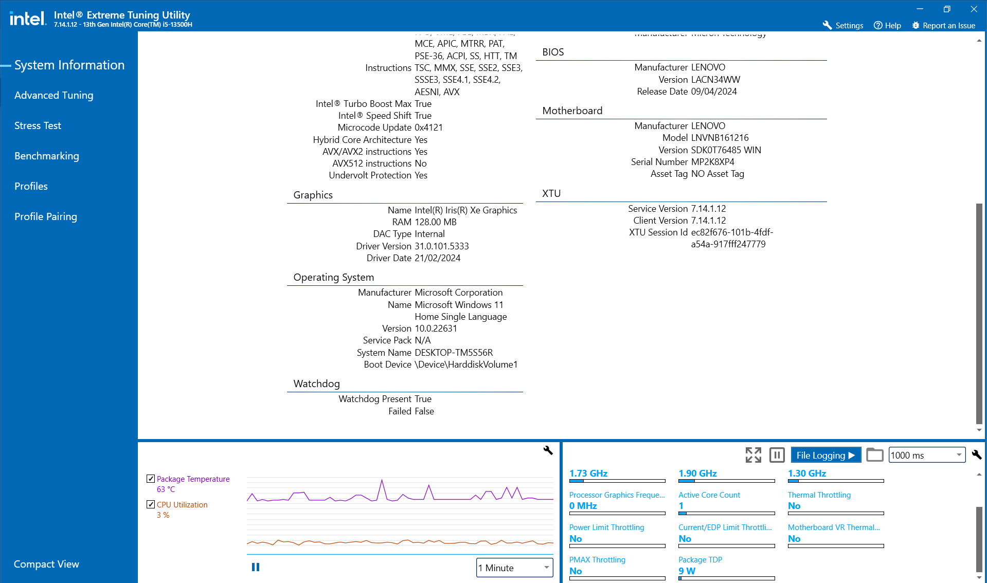Viewport: 987px width, 583px height.
Task: Restore down the application window
Action: coord(947,9)
